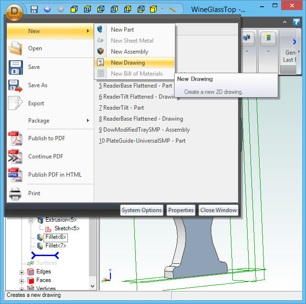Click the blue help question mark icon
The width and height of the screenshot is (306, 304).
click(296, 22)
